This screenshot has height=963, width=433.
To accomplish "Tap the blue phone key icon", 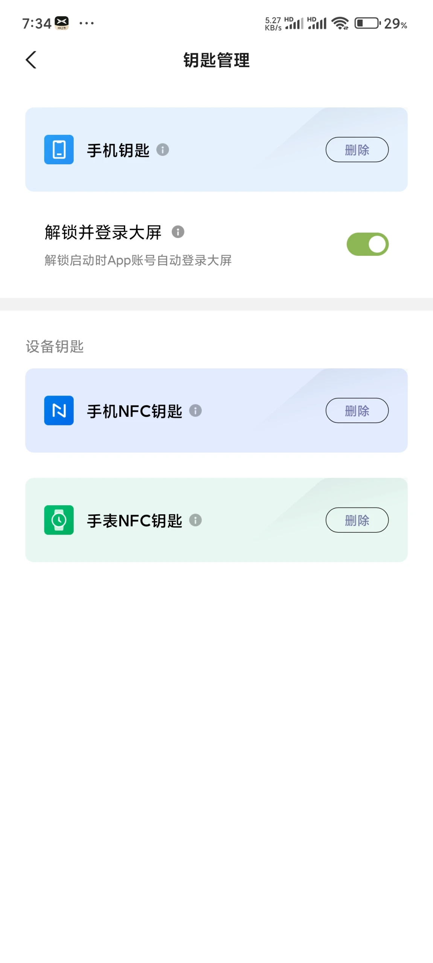I will coord(59,150).
